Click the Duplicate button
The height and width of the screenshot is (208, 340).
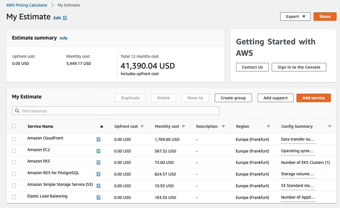130,98
